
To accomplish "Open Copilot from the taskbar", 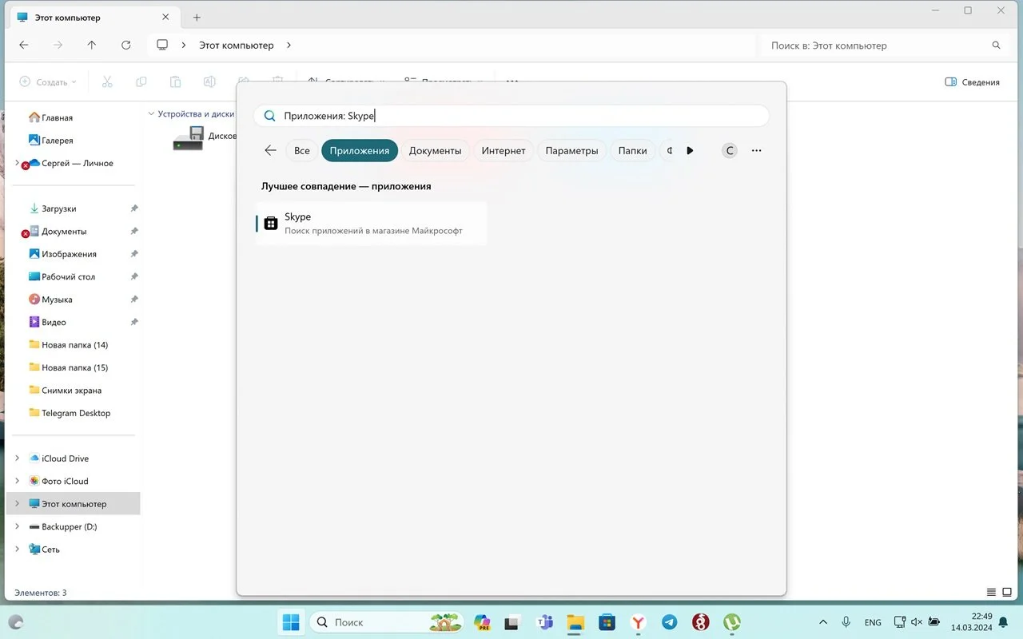I will click(x=482, y=622).
